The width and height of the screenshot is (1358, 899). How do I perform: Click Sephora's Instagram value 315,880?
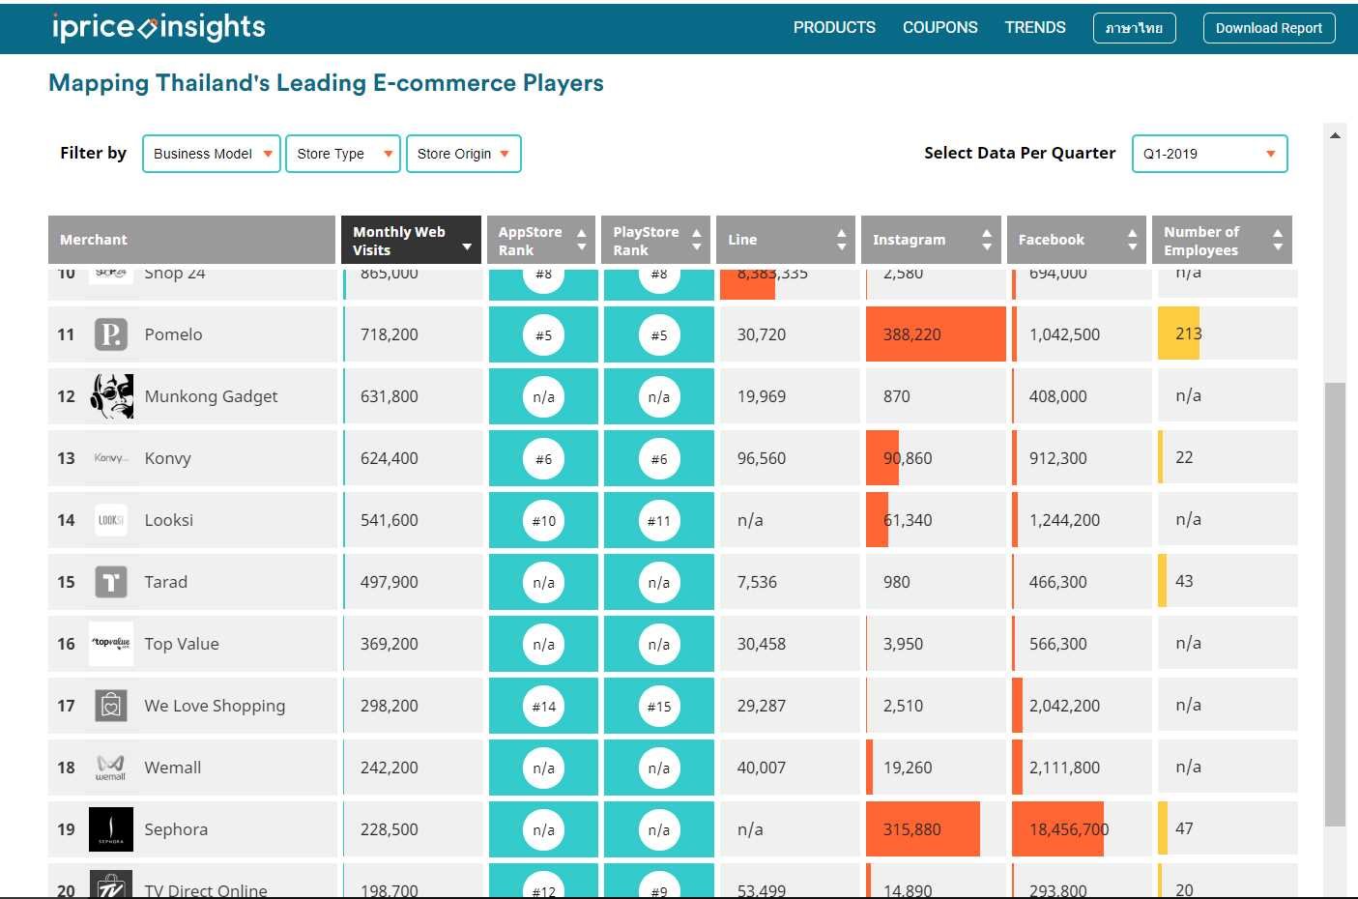(x=911, y=829)
